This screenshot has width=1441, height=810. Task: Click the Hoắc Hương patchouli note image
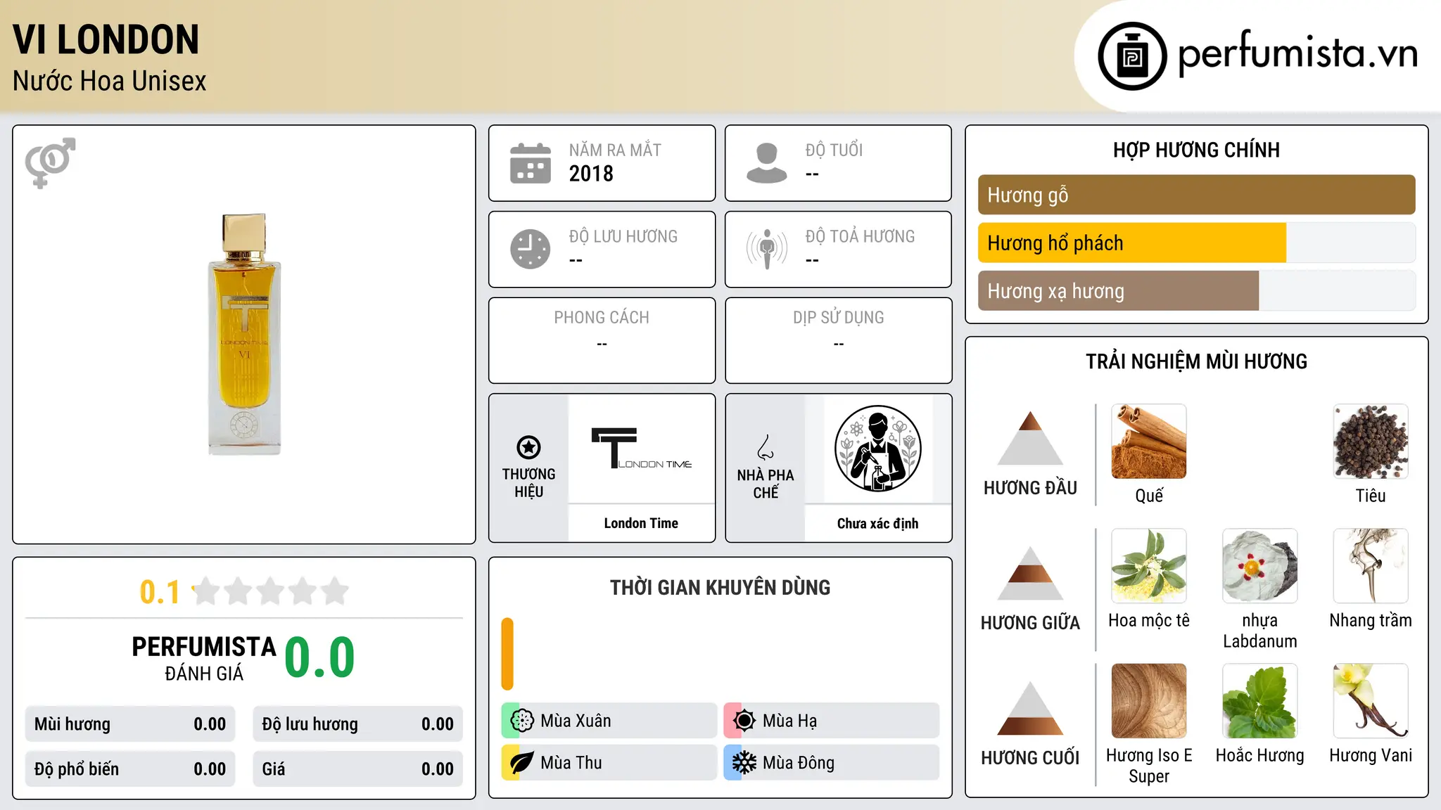tap(1260, 701)
